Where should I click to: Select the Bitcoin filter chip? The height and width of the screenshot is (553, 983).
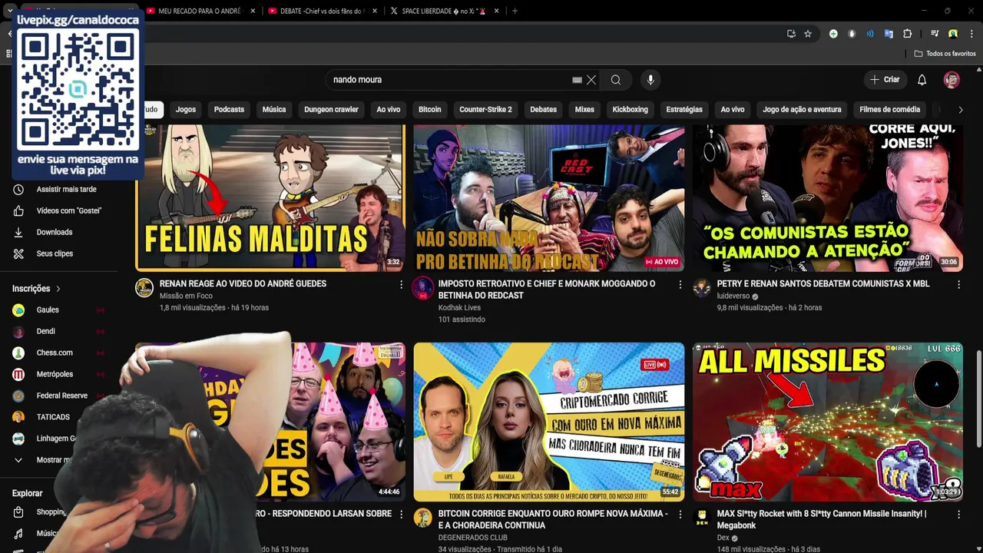point(430,110)
